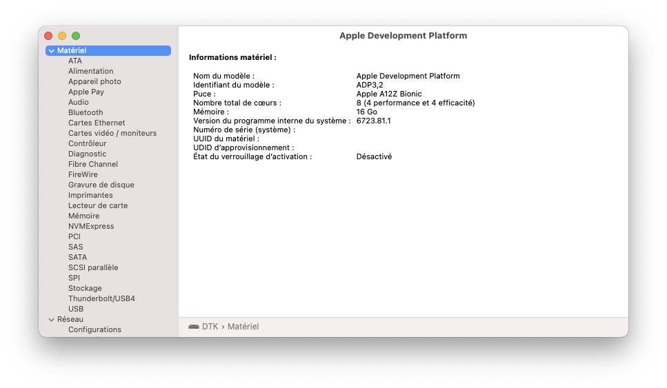
Task: Collapse the Matériel section chevron
Action: (x=52, y=50)
